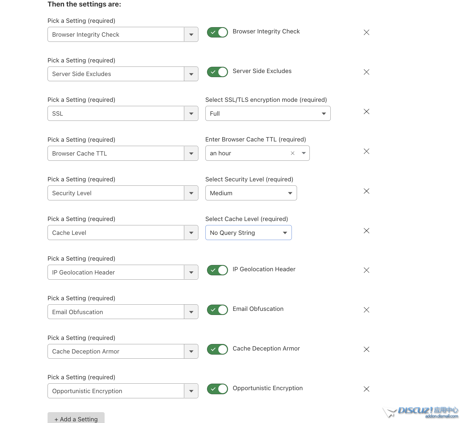Toggle off Browser Integrity Check switch
This screenshot has width=463, height=423.
point(217,32)
